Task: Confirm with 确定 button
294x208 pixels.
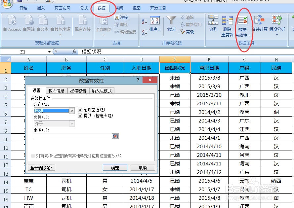Action: (115, 168)
